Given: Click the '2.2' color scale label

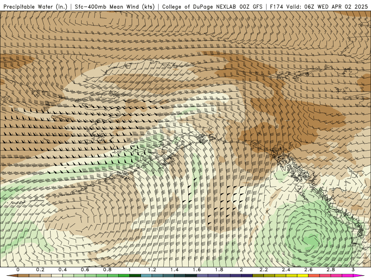Looking at the screenshot, I should point(263,270).
